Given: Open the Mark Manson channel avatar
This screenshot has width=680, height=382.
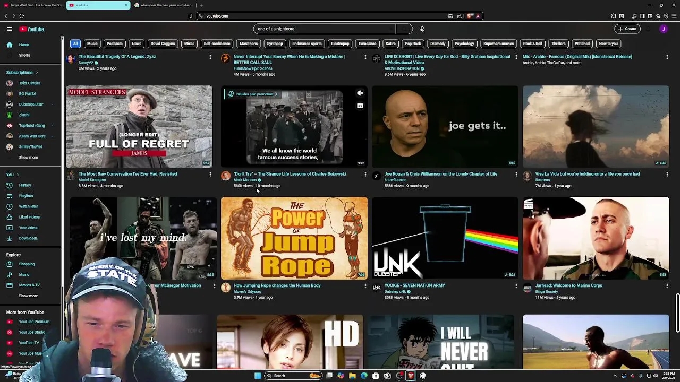Looking at the screenshot, I should pos(226,176).
